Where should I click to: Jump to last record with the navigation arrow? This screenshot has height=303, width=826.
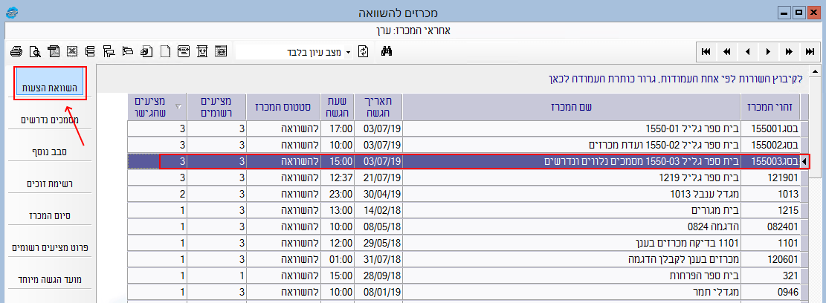tap(810, 51)
